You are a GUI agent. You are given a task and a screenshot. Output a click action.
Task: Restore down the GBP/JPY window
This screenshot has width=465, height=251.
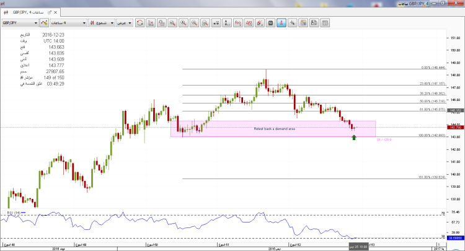pyautogui.click(x=443, y=3)
